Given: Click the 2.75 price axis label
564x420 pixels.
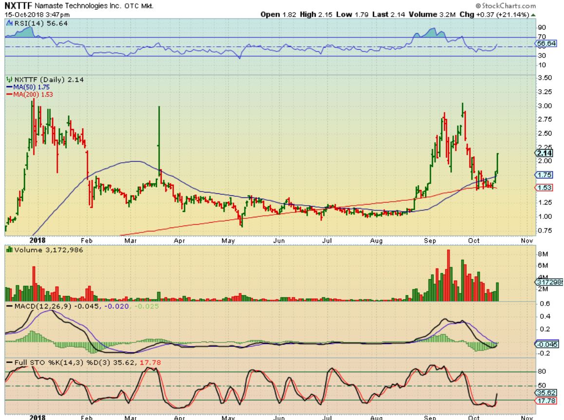Looking at the screenshot, I should click(545, 119).
